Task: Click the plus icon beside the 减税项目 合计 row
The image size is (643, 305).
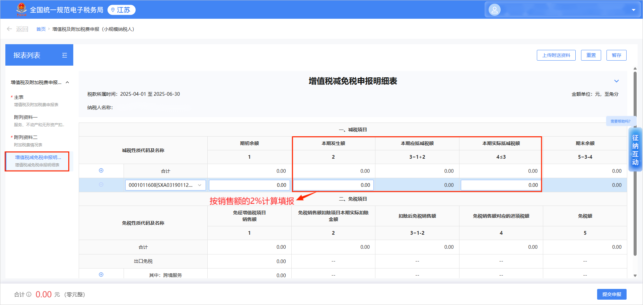Action: click(x=101, y=170)
